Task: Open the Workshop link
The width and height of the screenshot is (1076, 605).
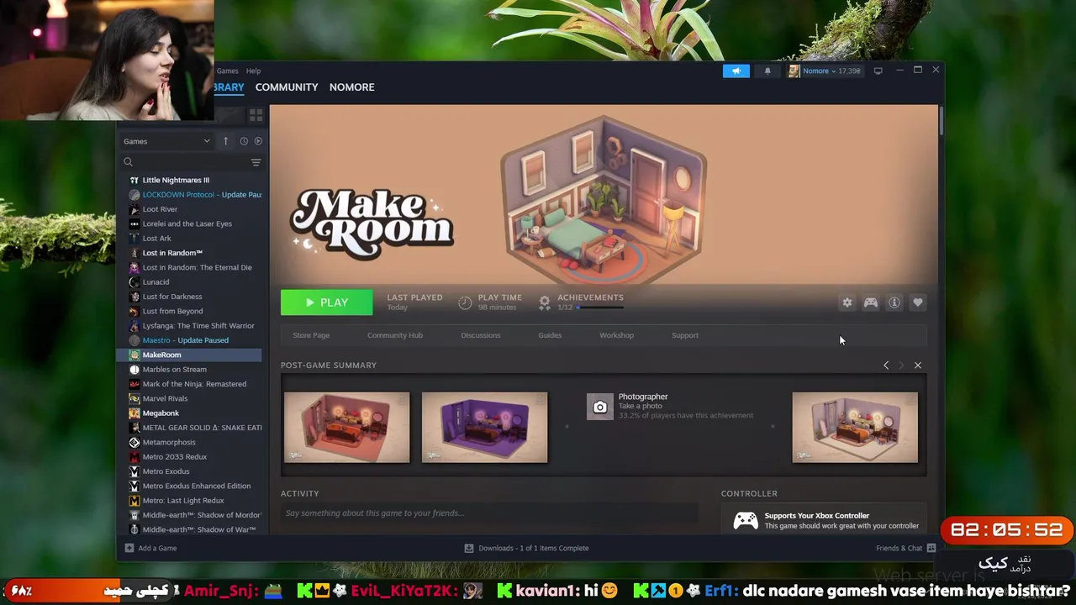Action: [x=616, y=335]
